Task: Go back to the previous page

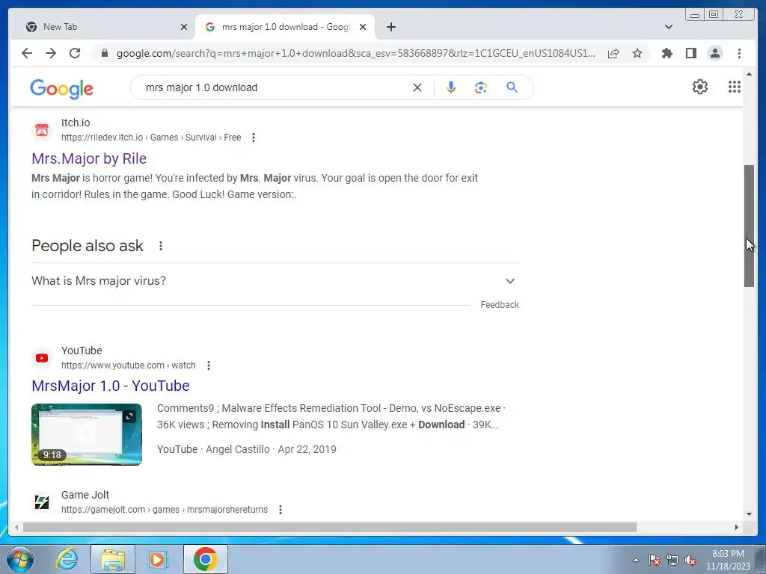Action: [x=27, y=53]
